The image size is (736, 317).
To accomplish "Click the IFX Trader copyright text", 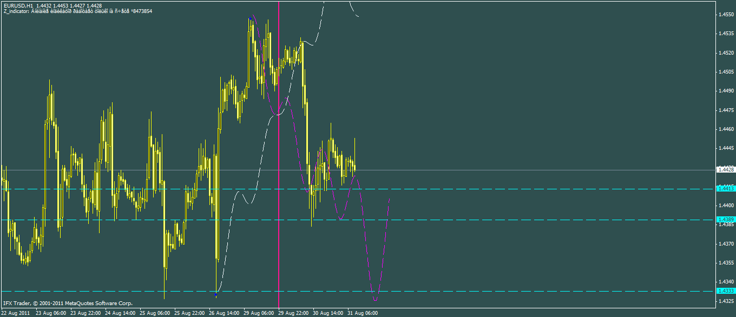I will click(68, 303).
